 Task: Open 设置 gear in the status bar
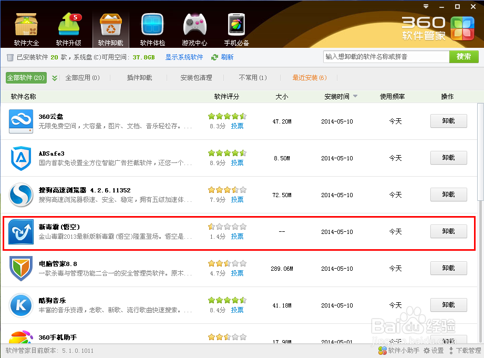point(434,351)
